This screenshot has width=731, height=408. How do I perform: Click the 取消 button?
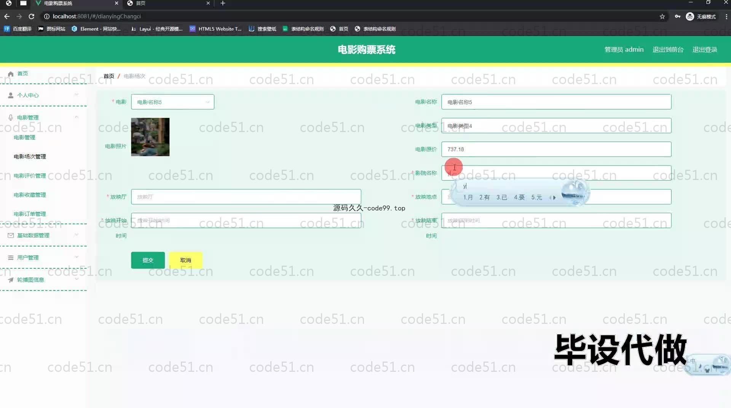(185, 260)
